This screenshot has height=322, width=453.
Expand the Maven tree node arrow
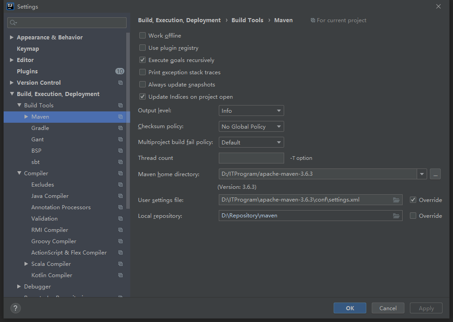pyautogui.click(x=26, y=117)
